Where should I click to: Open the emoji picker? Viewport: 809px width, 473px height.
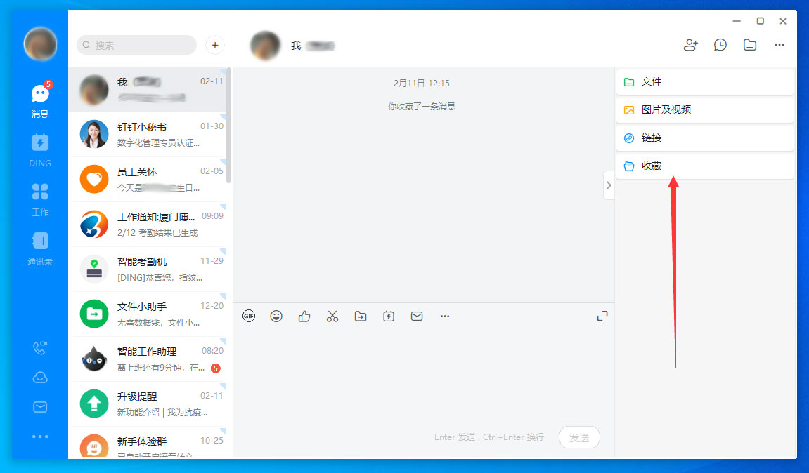tap(276, 316)
